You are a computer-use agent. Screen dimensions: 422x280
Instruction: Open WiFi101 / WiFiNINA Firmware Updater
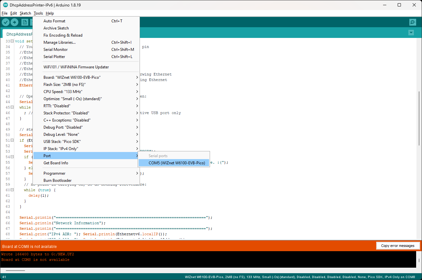86,67
